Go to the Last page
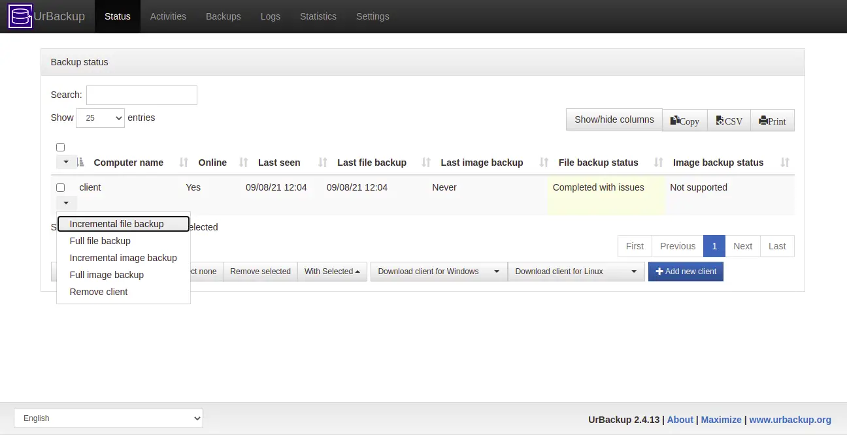 (x=777, y=246)
